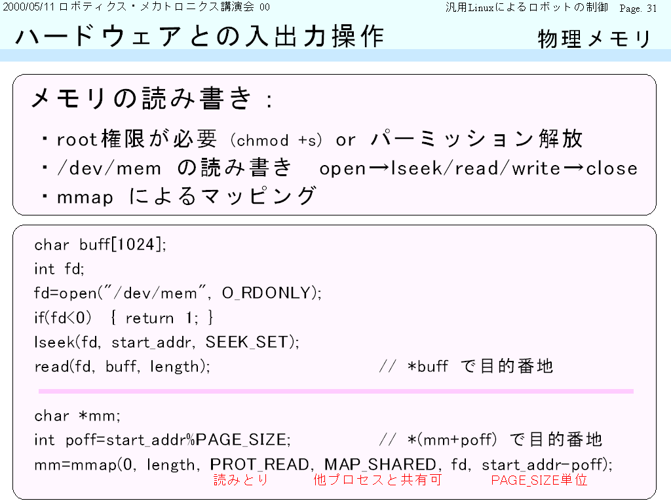Click the slide title ハードウェアとの入出力操作
This screenshot has height=503, width=671.
[x=199, y=36]
